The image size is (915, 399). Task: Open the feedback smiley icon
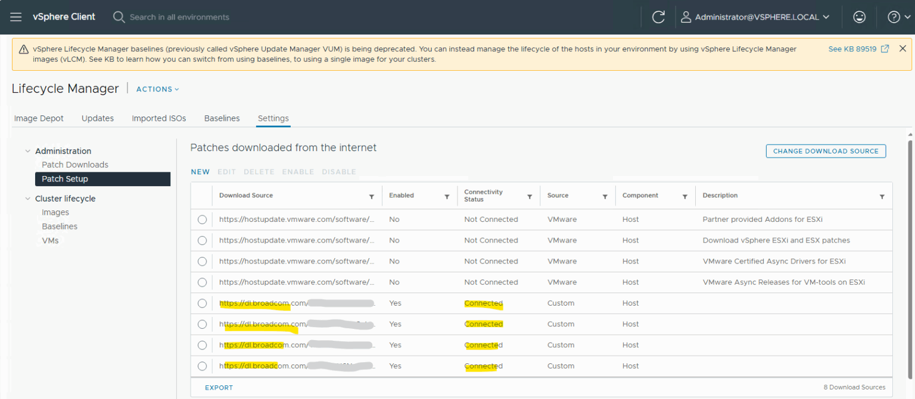859,17
